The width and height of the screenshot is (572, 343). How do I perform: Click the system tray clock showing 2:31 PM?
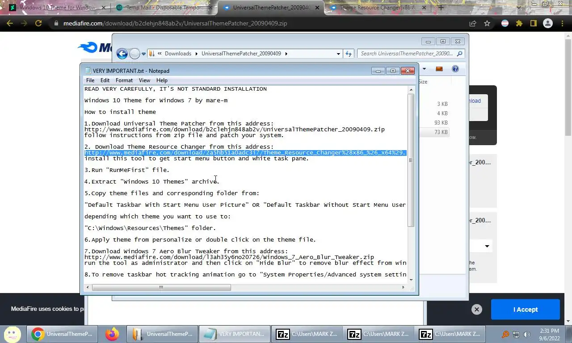[549, 335]
